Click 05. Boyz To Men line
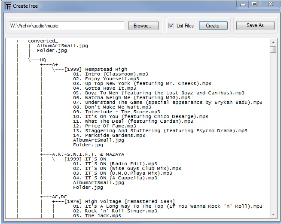Viewport: 281px width, 224px height. click(159, 93)
